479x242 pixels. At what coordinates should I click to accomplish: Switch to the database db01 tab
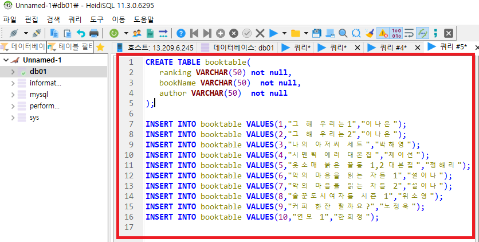pyautogui.click(x=237, y=48)
